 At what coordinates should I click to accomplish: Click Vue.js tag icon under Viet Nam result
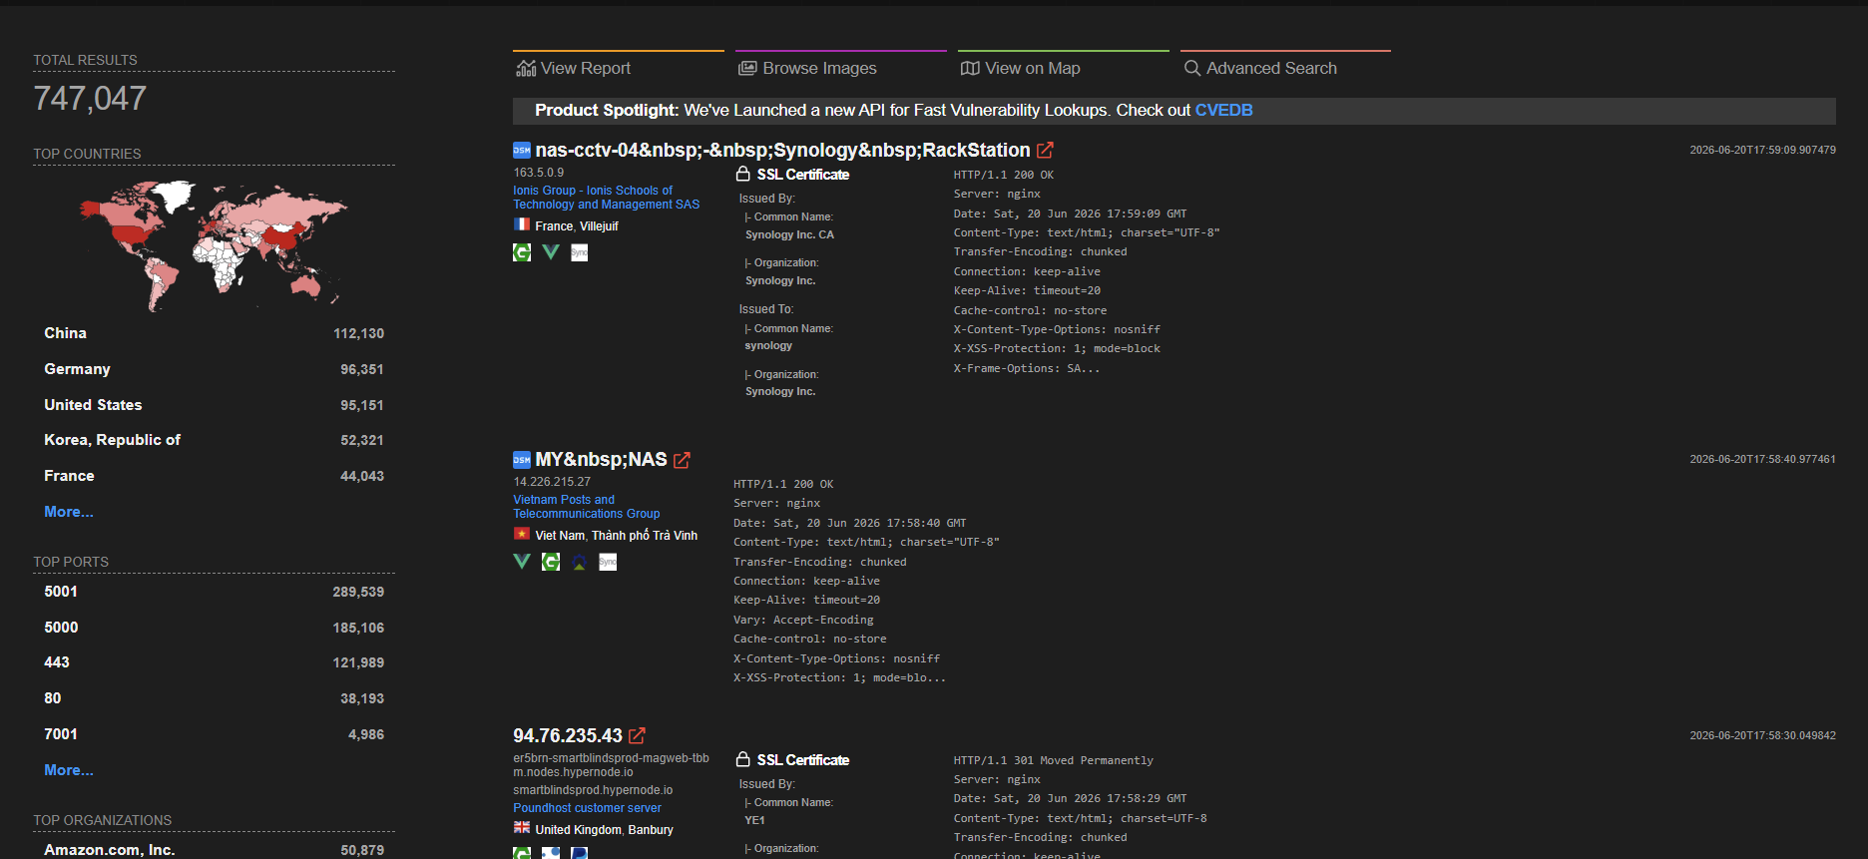click(522, 562)
